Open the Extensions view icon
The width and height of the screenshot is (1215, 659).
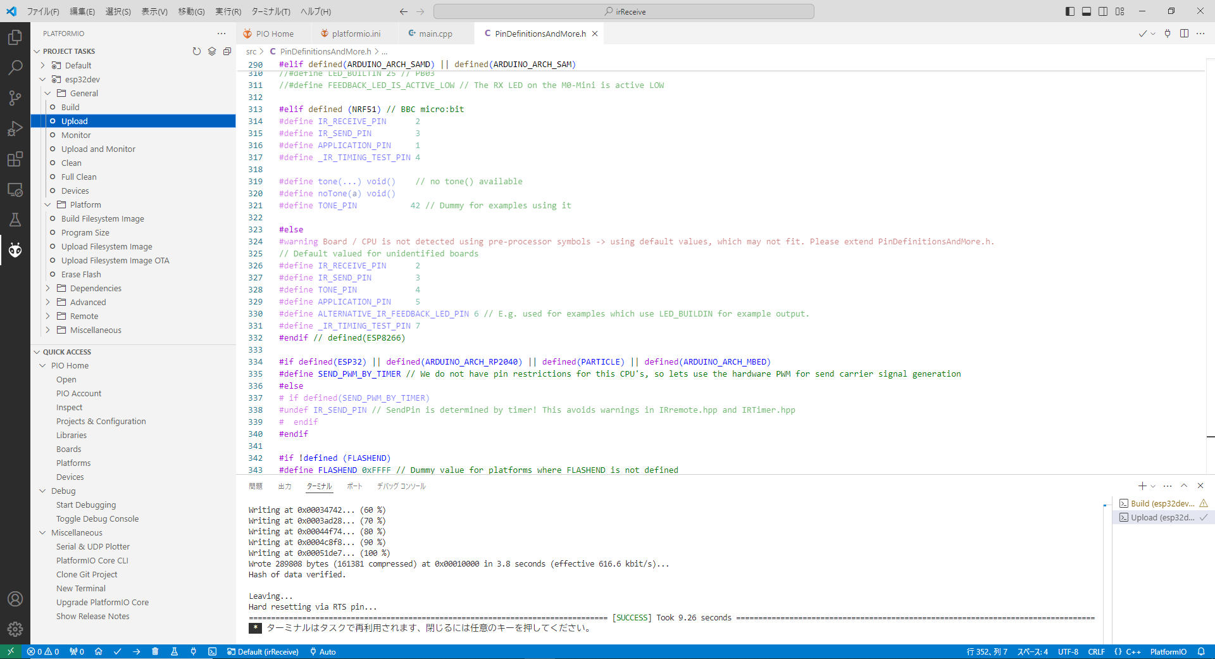coord(15,159)
